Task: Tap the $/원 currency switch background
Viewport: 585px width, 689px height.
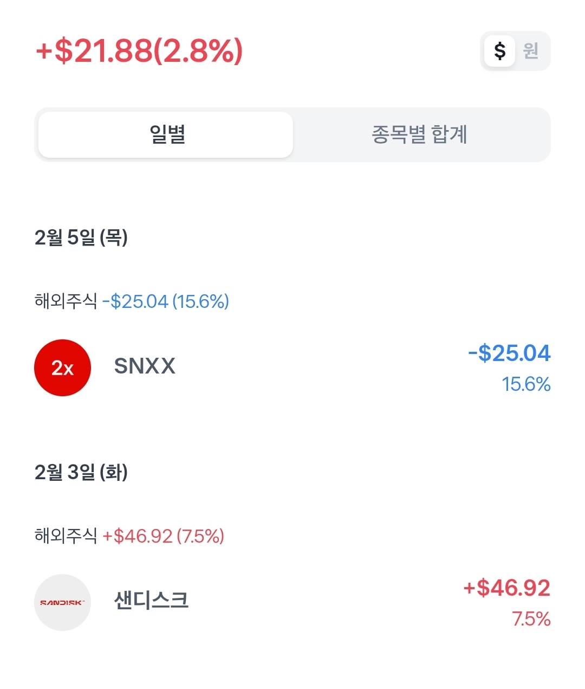Action: click(x=515, y=51)
